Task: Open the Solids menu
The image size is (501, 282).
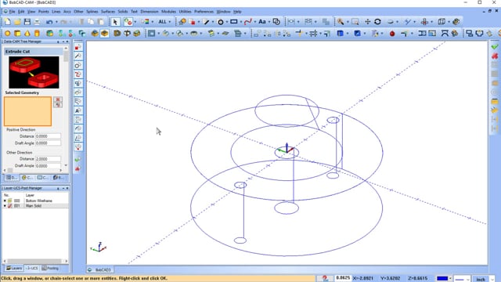Action: (x=123, y=12)
